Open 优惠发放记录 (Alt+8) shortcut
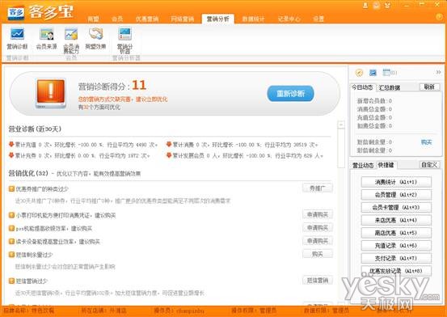This screenshot has width=447, height=317. coord(396,271)
